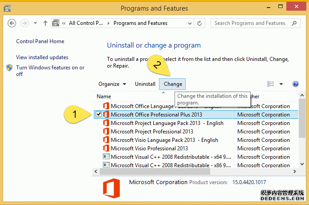The height and width of the screenshot is (205, 309).
Task: Click the Uninstall toolbar button
Action: [x=145, y=84]
